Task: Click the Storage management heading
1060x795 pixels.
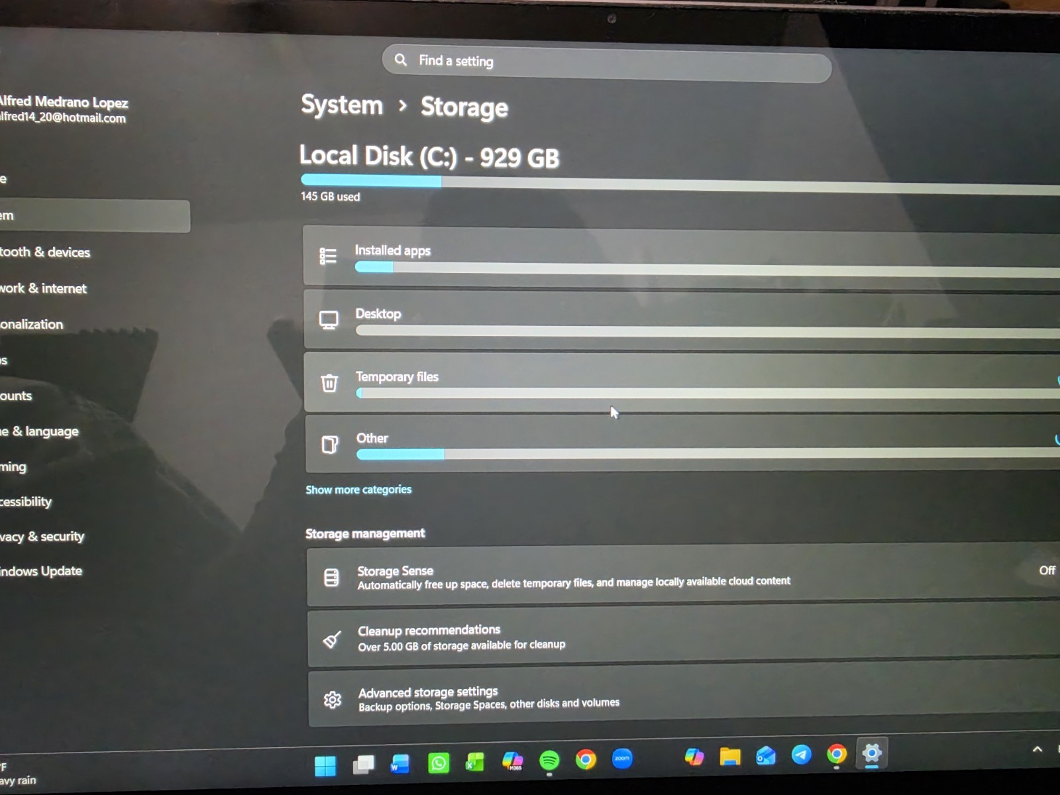Action: [x=365, y=533]
